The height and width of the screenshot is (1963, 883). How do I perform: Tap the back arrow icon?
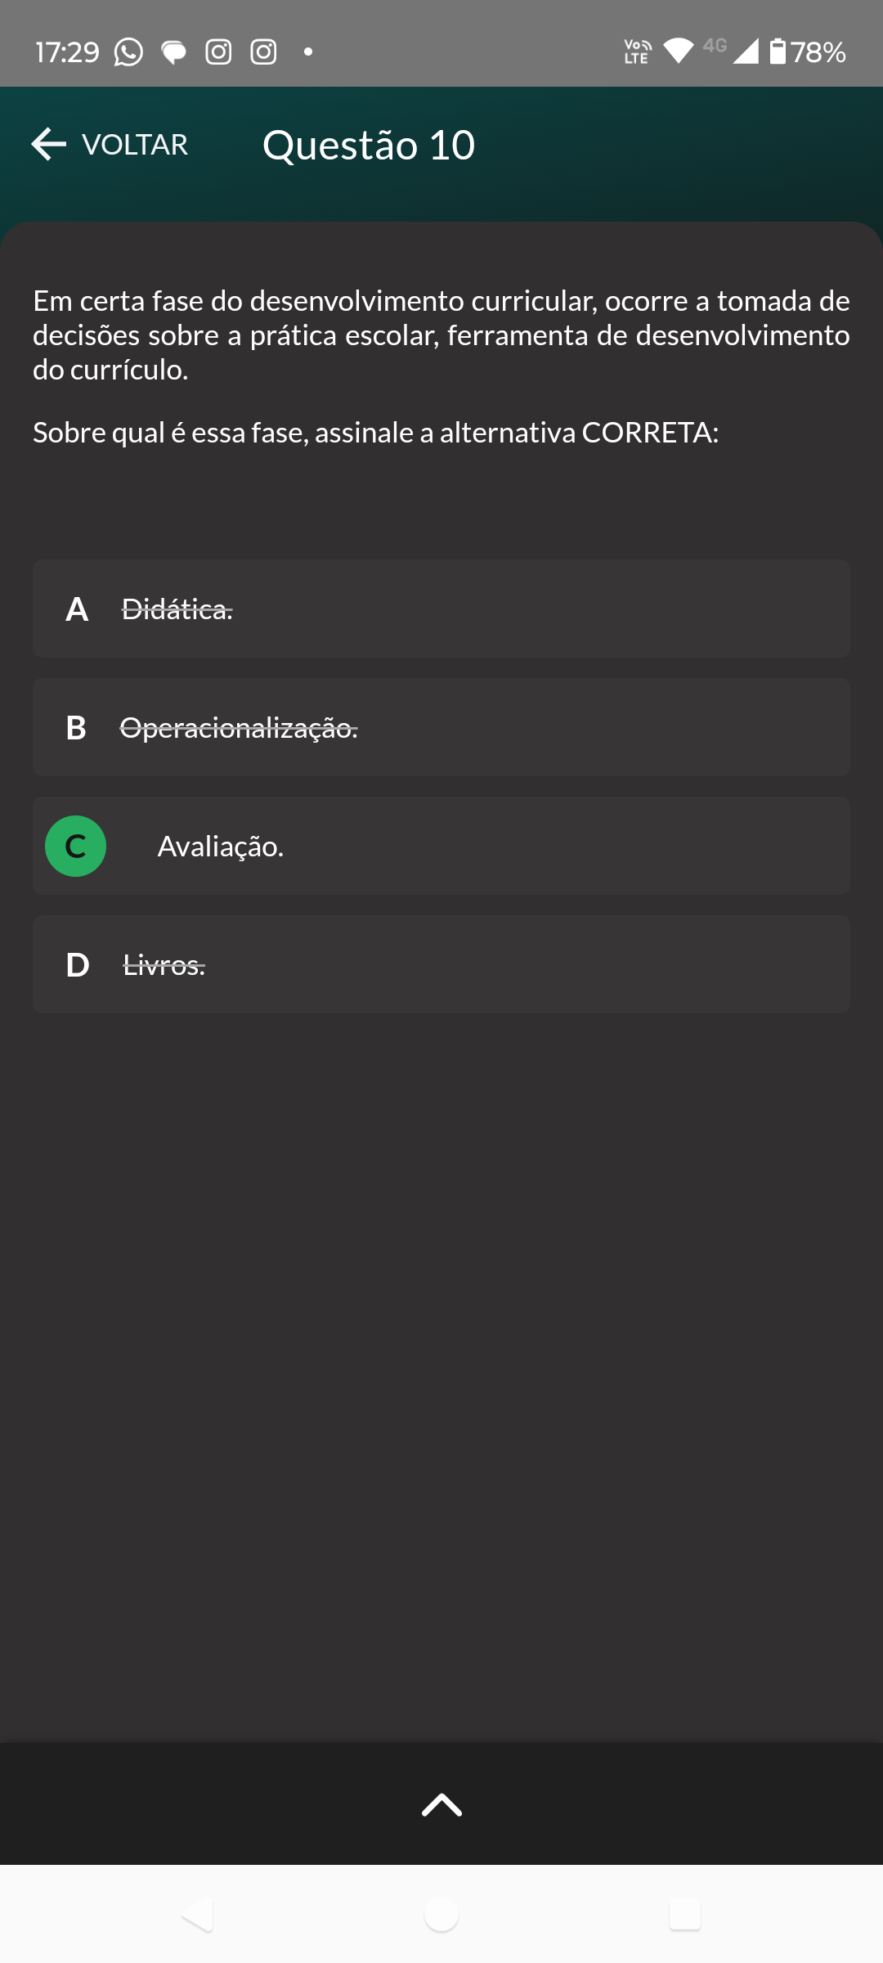(49, 144)
